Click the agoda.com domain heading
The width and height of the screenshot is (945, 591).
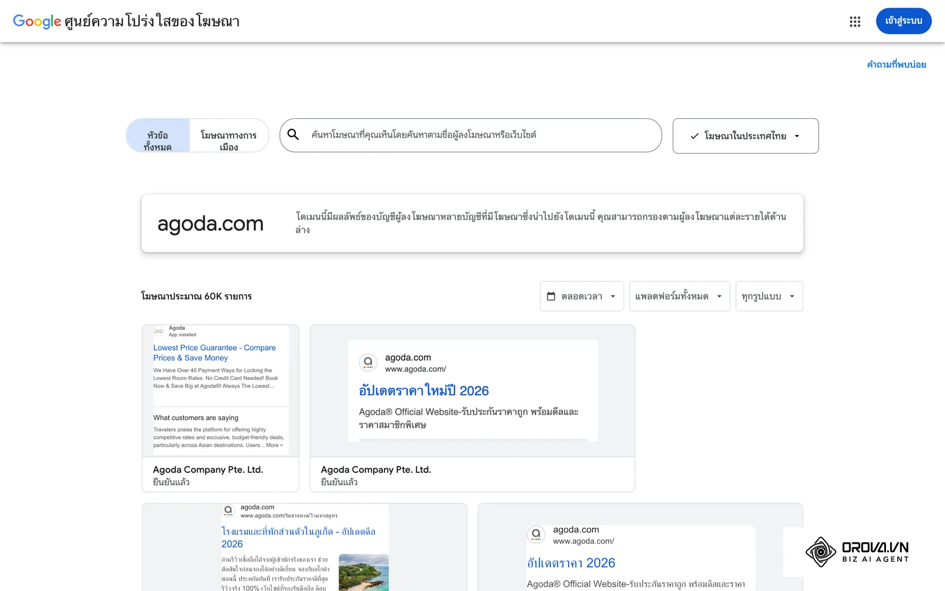[x=210, y=223]
